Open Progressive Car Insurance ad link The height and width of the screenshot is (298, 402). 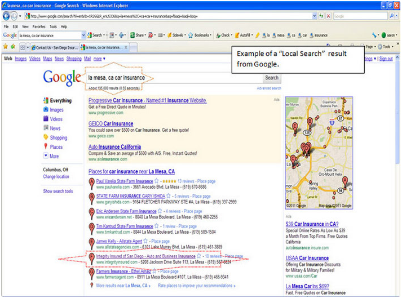(x=147, y=100)
